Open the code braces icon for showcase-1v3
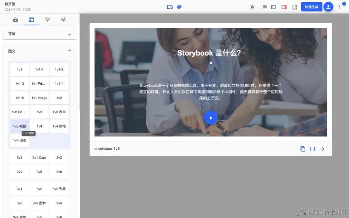The width and height of the screenshot is (349, 218). click(x=312, y=149)
